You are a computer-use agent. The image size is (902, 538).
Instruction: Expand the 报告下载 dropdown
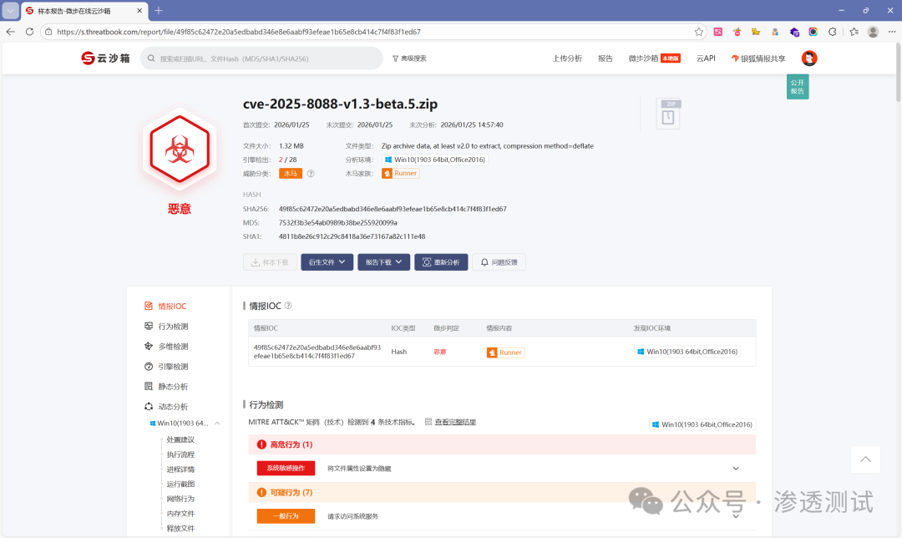pos(383,261)
